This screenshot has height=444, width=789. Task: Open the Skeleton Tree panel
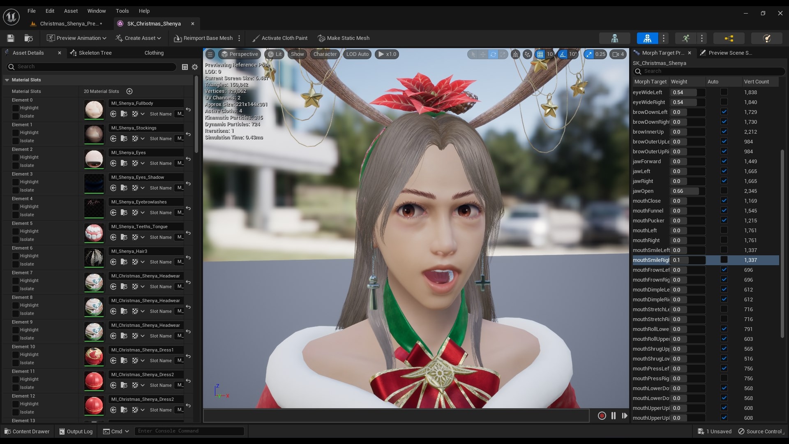click(x=95, y=53)
